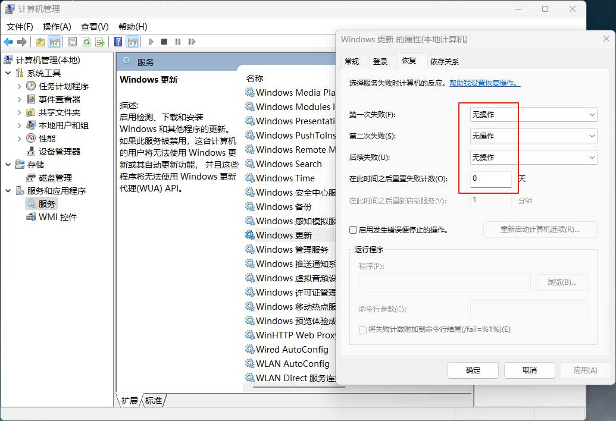Click gear icon of Windows 备份 service
The height and width of the screenshot is (421, 616).
[249, 206]
